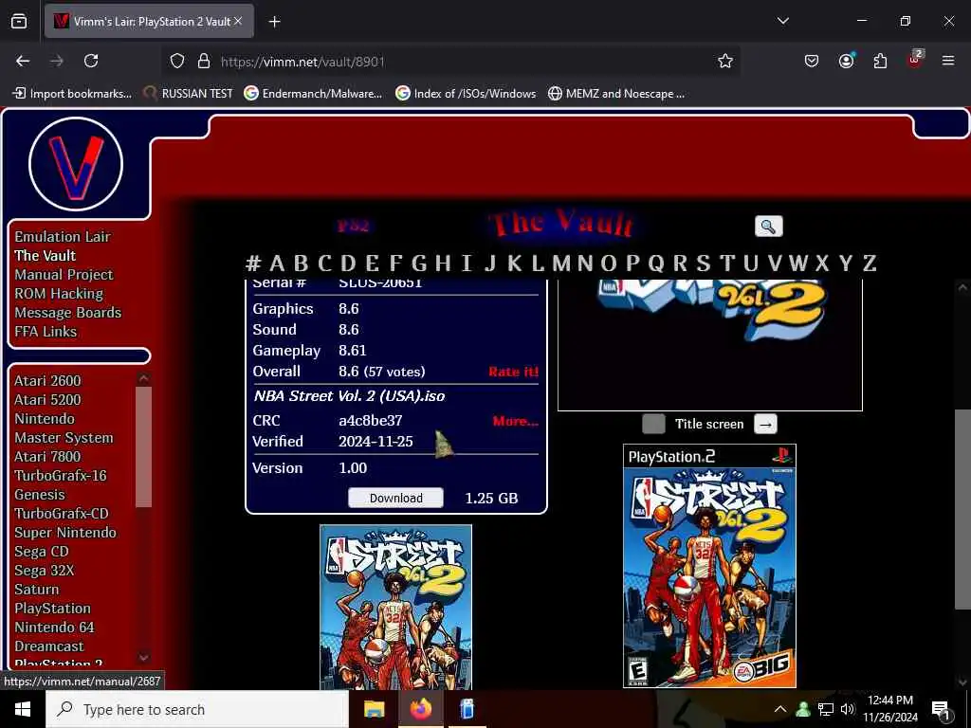Click the main page vertical scrollbar thumb
Viewport: 971px width, 728px height.
pyautogui.click(x=962, y=509)
